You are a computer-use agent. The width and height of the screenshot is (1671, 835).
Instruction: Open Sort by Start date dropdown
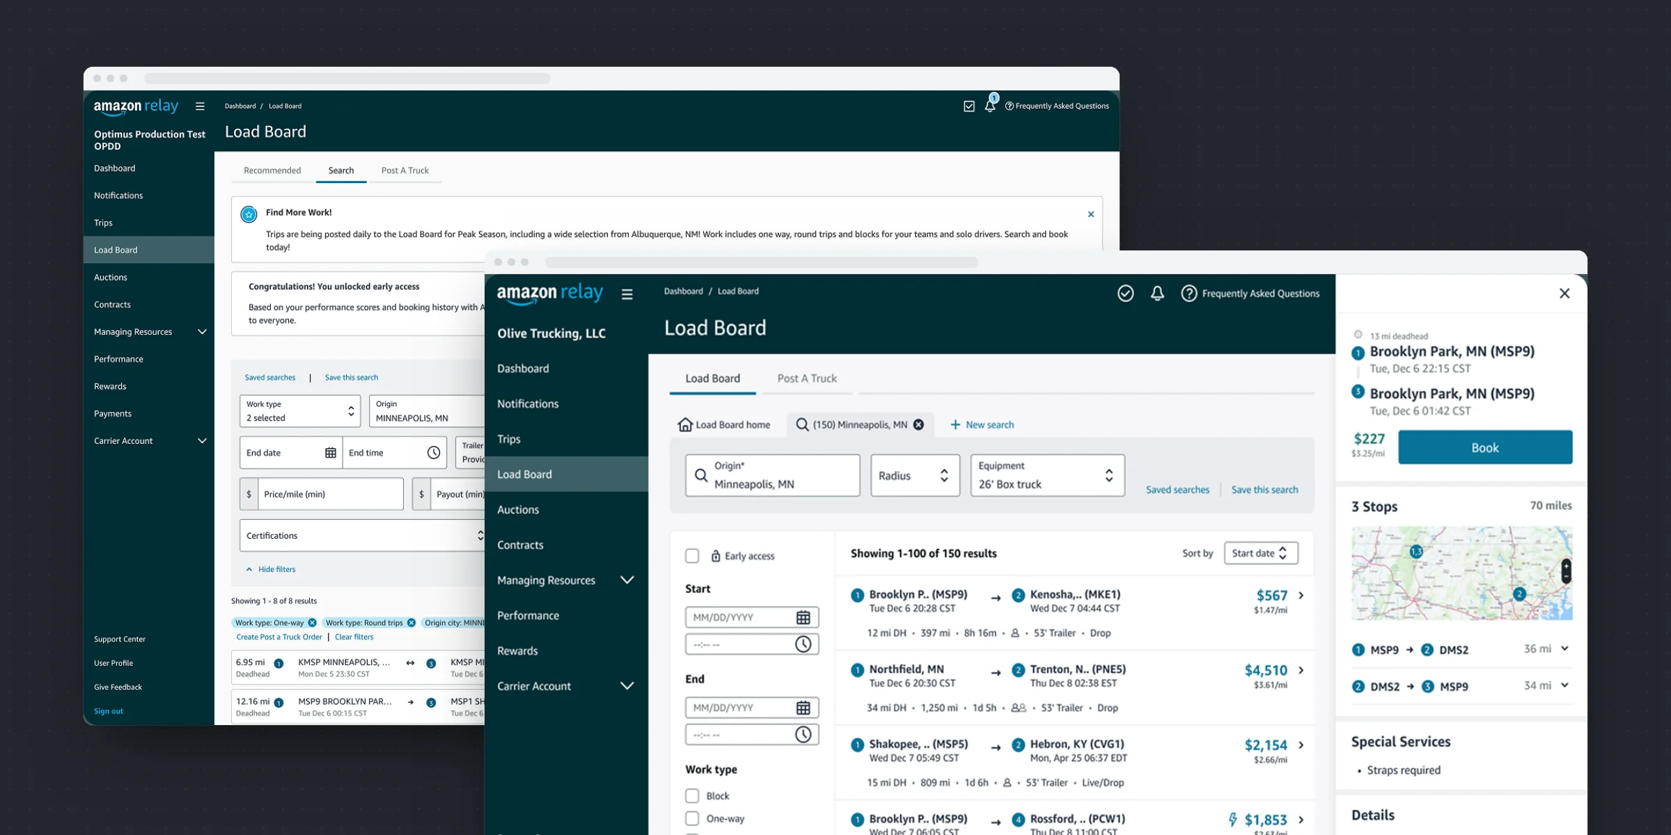pyautogui.click(x=1261, y=553)
